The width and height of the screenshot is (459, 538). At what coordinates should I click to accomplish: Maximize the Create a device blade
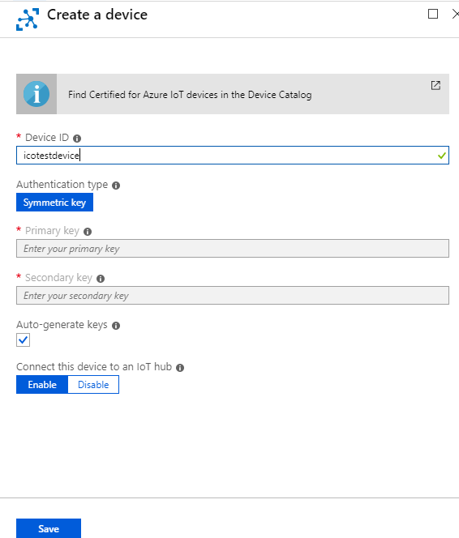(x=433, y=14)
